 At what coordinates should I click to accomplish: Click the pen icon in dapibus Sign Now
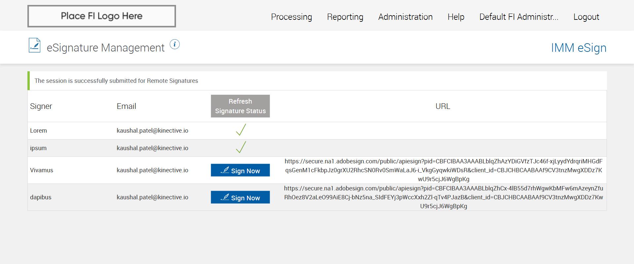[225, 197]
